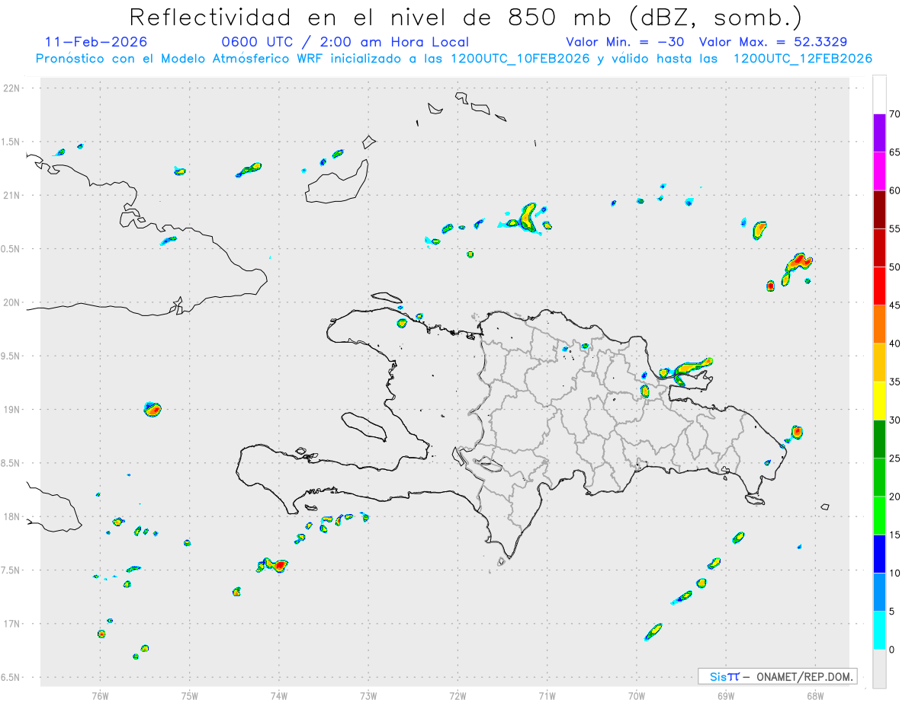Click the colorbar value label '5'
Viewport: 915px width, 706px height.
pos(891,612)
